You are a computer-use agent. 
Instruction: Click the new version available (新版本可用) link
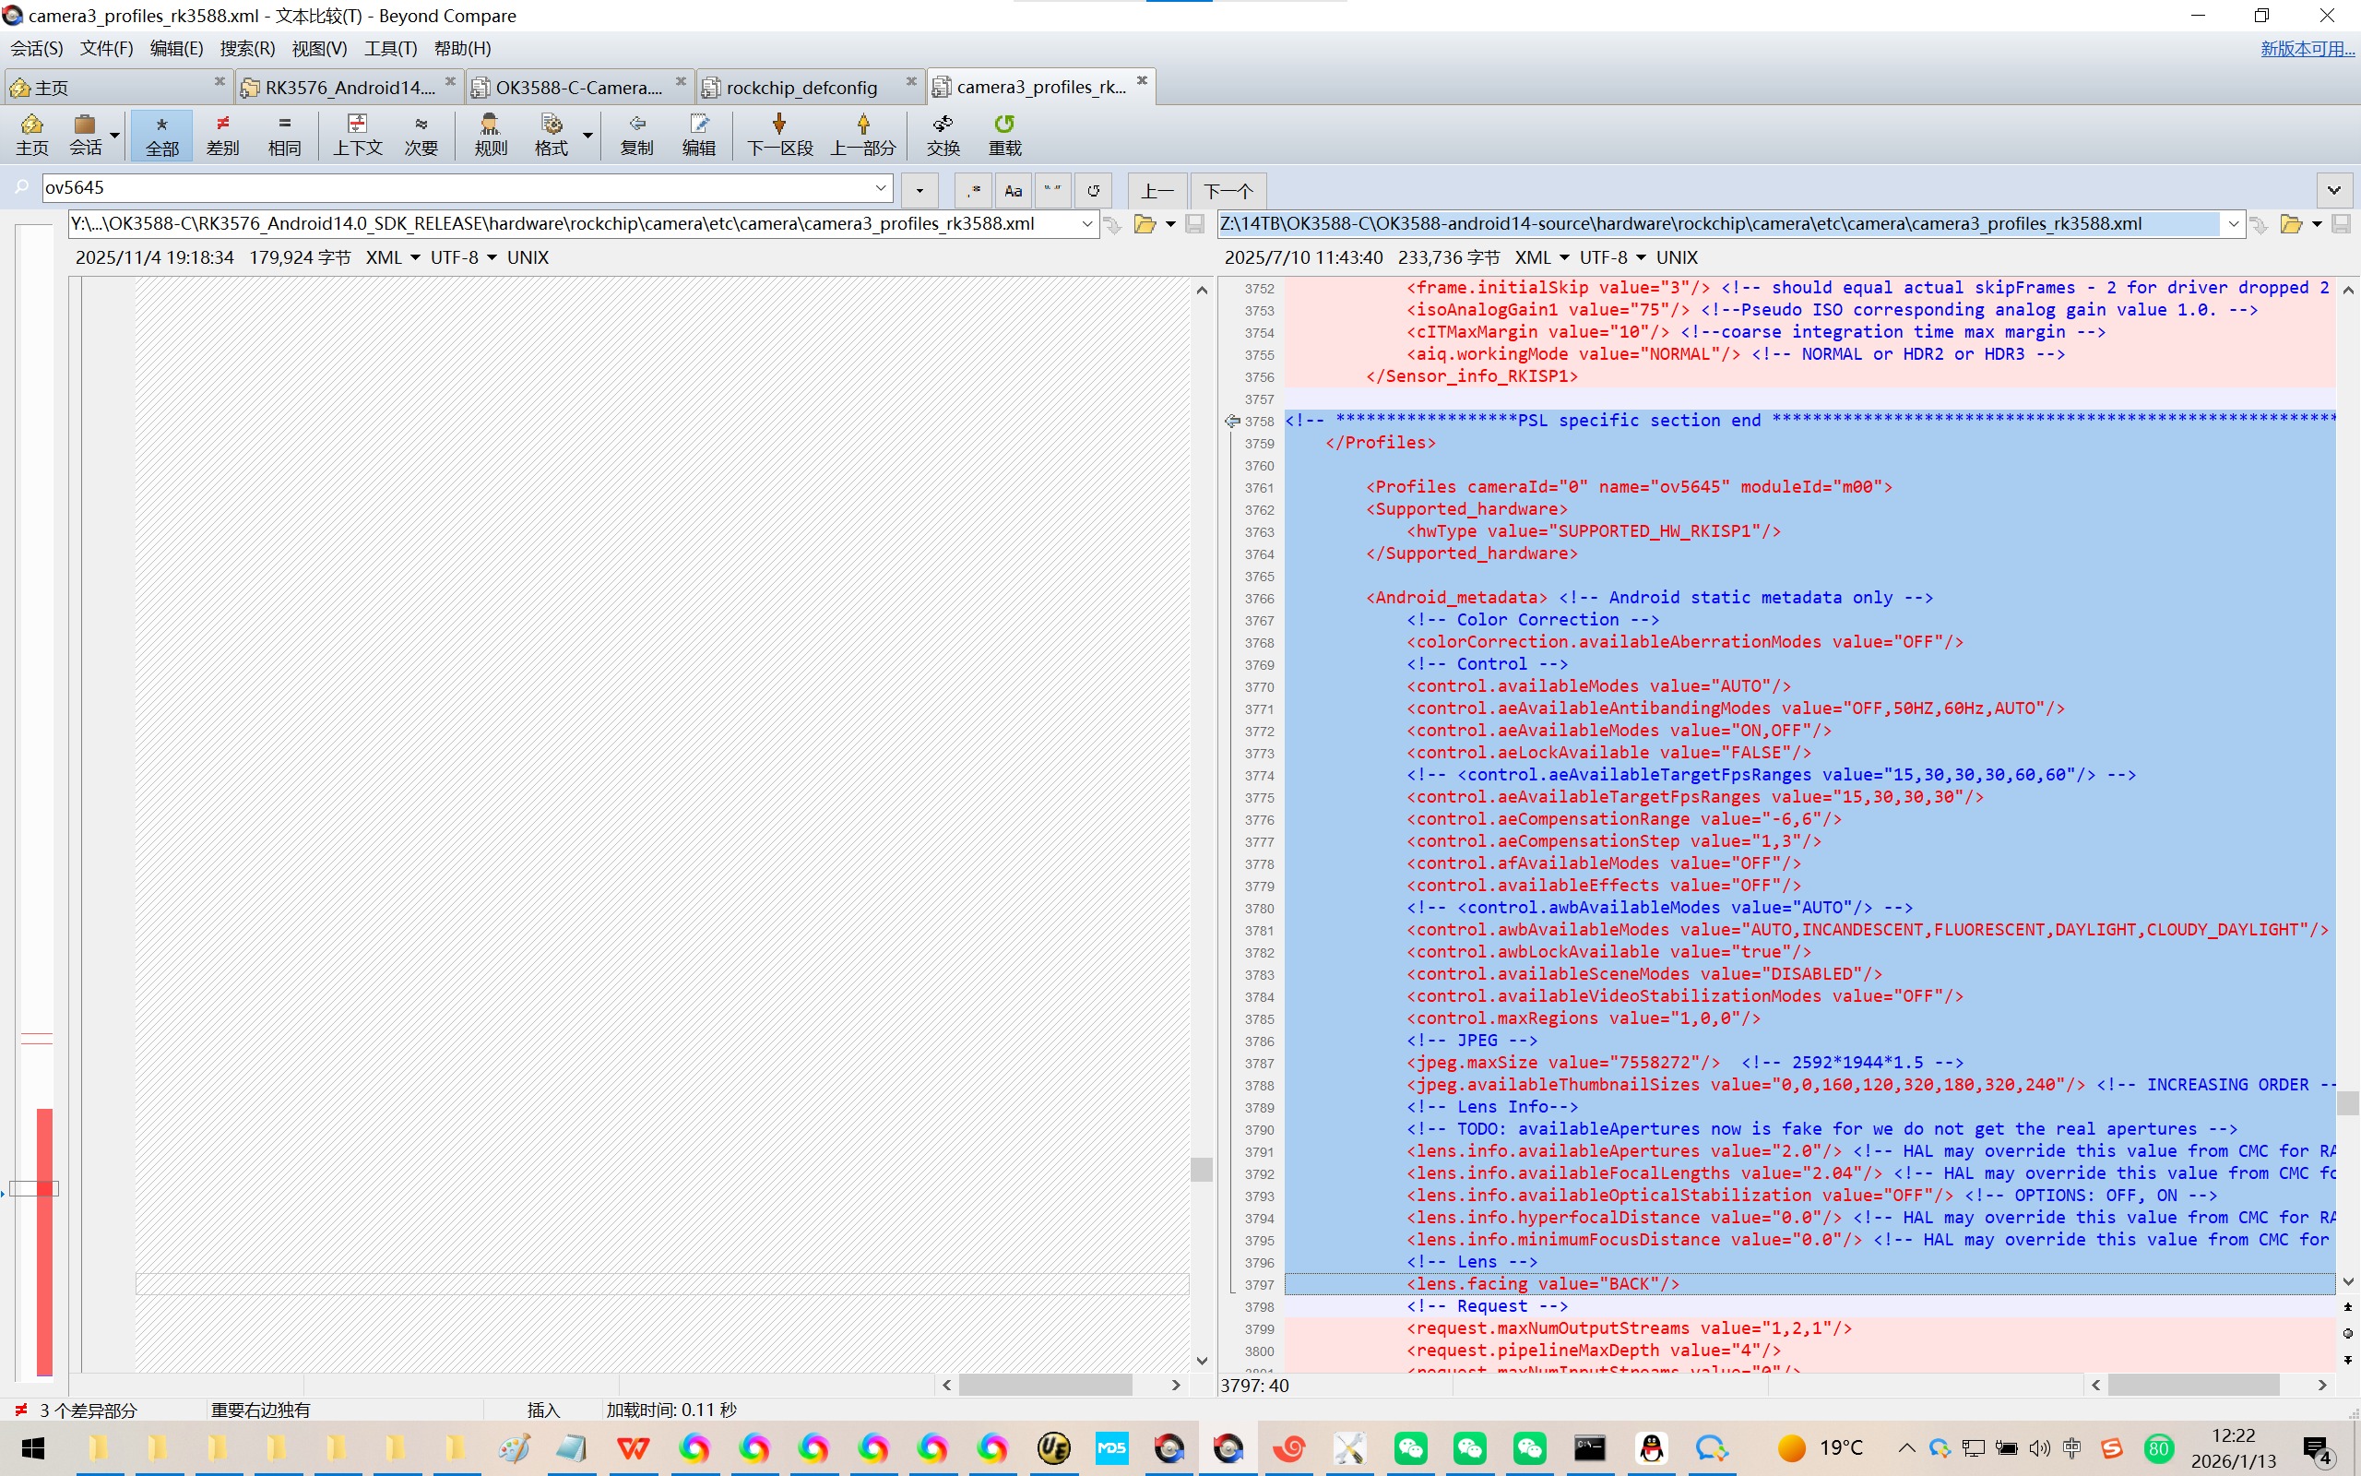click(x=2307, y=48)
